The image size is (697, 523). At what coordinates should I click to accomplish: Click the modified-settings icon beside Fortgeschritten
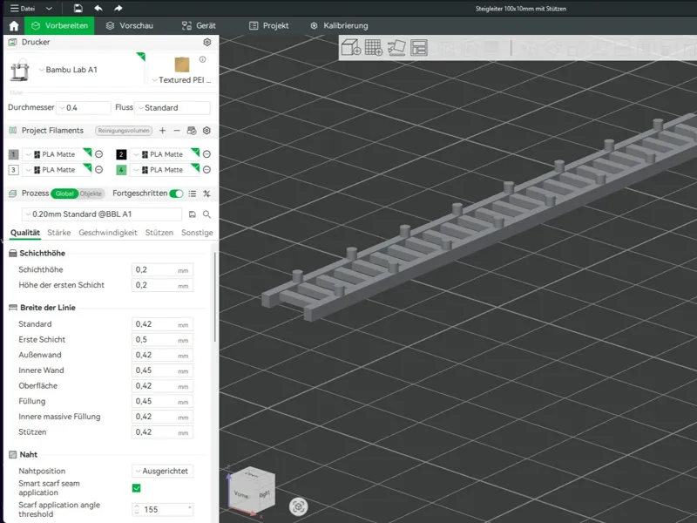206,194
